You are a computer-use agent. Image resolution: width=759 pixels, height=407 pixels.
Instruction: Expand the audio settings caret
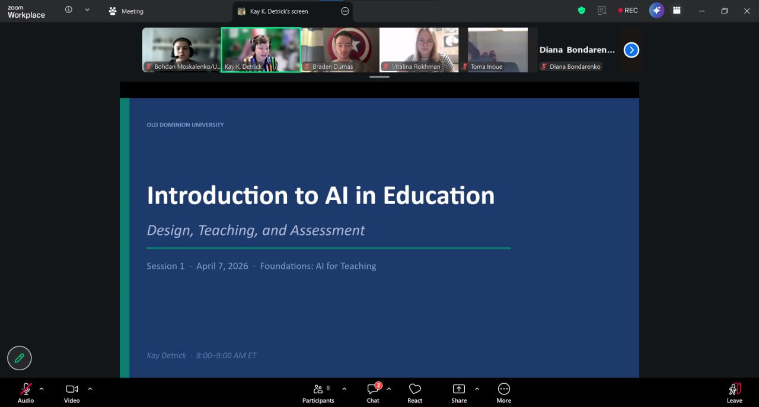pyautogui.click(x=42, y=389)
